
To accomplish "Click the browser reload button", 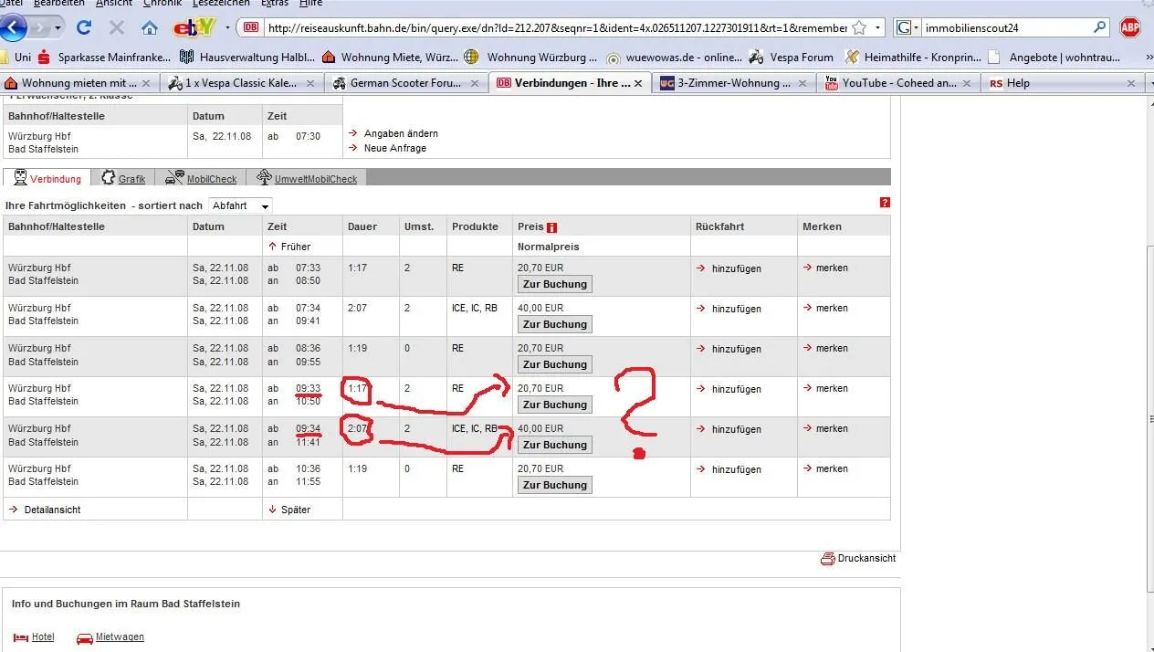I will [x=84, y=27].
